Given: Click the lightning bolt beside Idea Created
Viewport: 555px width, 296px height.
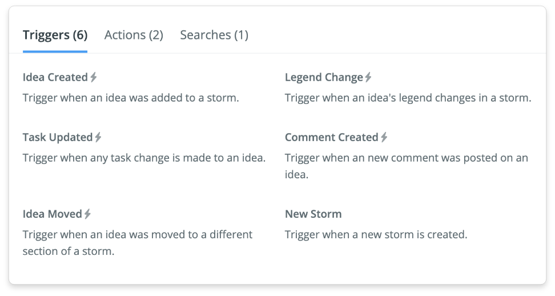Looking at the screenshot, I should 94,77.
